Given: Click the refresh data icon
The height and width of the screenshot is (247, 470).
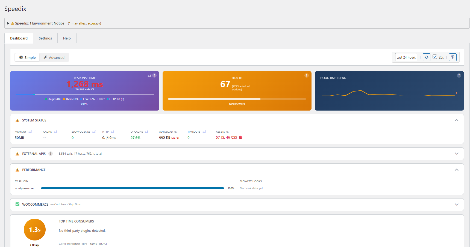Looking at the screenshot, I should click(426, 57).
